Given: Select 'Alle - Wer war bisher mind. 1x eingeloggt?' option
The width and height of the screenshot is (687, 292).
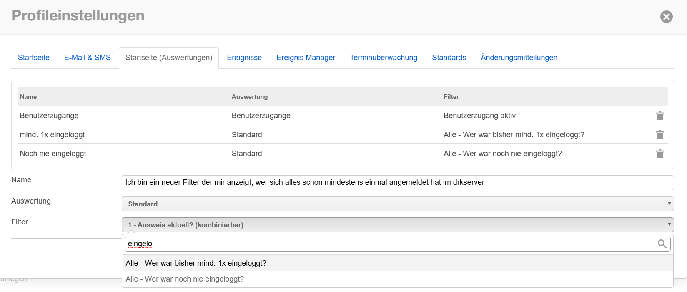Looking at the screenshot, I should 196,263.
